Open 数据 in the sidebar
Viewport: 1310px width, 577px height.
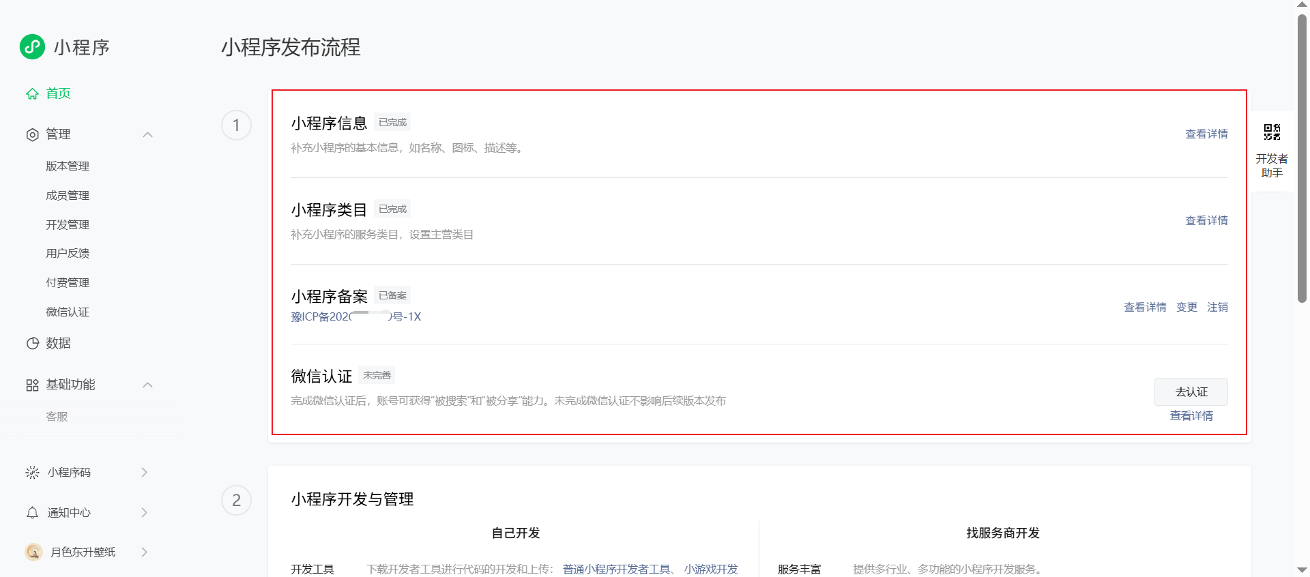(x=58, y=343)
